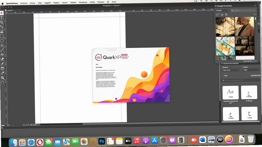Select the Layout 1 tab
Image resolution: width=262 pixels, height=147 pixels.
9,10
